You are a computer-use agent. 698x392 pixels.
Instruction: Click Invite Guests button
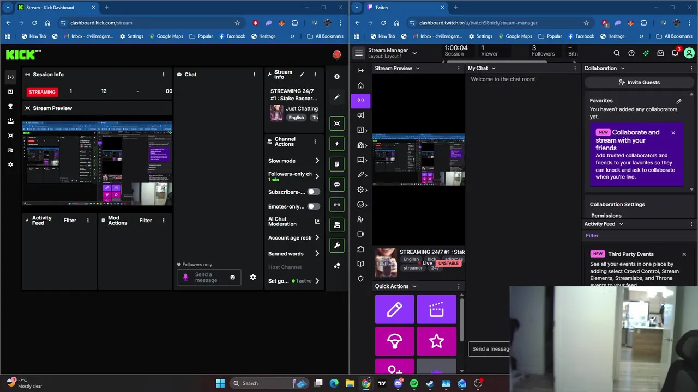pos(639,82)
